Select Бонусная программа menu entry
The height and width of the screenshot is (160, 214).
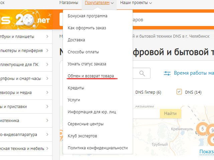(88, 16)
